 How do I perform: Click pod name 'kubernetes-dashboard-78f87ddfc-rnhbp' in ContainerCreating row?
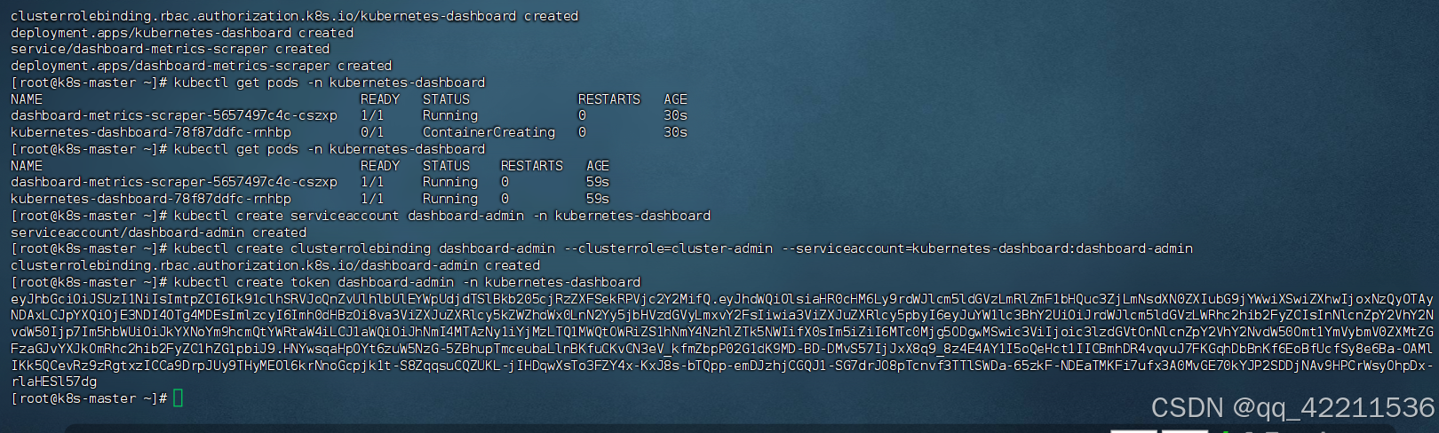coord(151,132)
